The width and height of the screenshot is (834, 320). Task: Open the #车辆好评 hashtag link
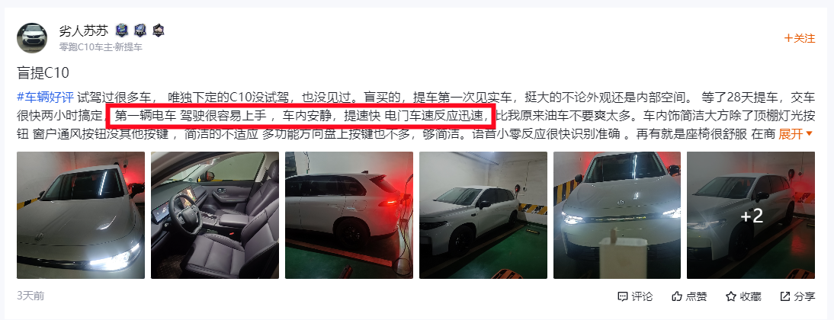coord(45,97)
